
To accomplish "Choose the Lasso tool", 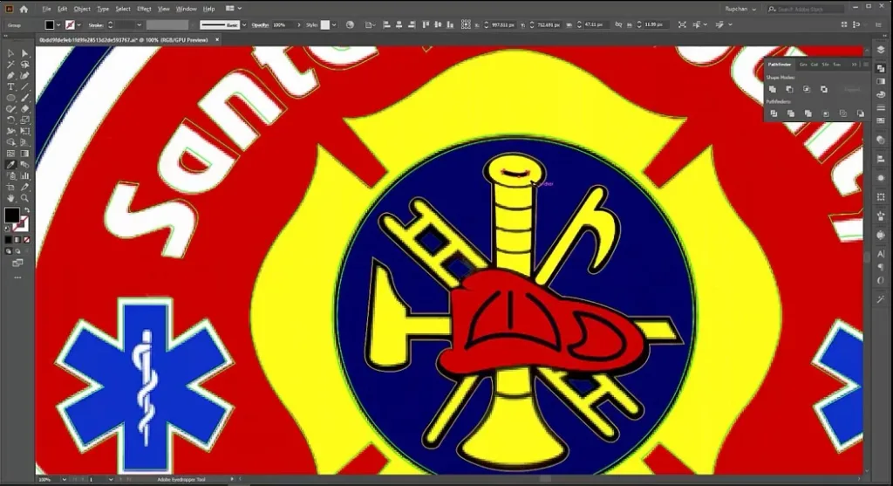I will [x=24, y=65].
